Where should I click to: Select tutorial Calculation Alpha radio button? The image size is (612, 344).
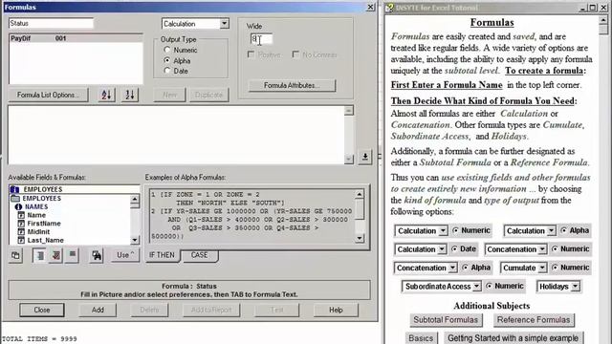pyautogui.click(x=563, y=230)
